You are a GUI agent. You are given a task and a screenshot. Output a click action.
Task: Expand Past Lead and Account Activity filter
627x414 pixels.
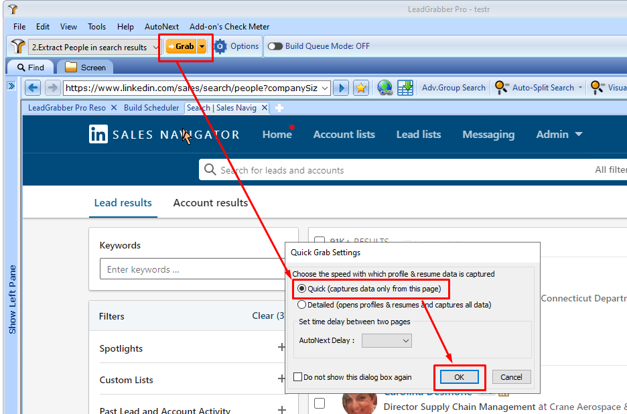pyautogui.click(x=281, y=409)
